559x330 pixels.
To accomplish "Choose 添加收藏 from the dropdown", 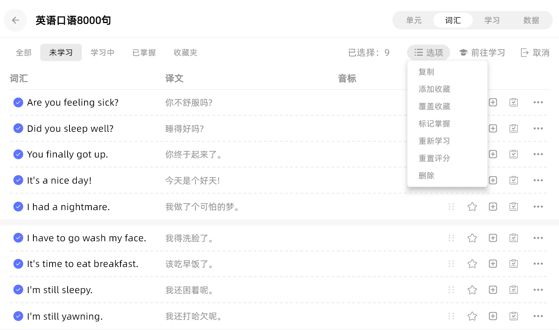I will (434, 89).
